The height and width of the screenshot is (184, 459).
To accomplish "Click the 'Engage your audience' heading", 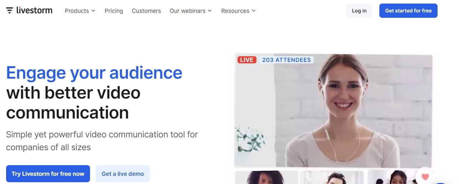I will [x=94, y=73].
